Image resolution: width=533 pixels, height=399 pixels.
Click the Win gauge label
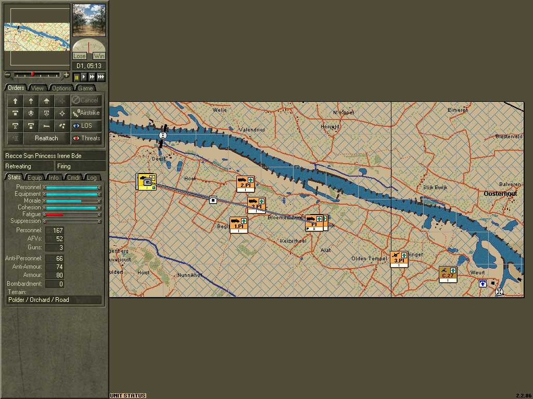point(99,56)
